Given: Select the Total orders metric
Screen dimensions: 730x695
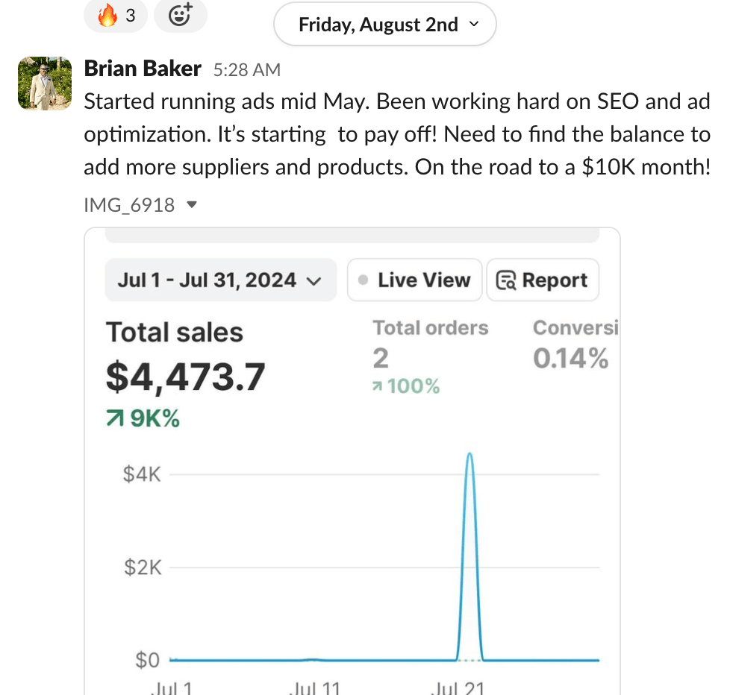Looking at the screenshot, I should (431, 328).
